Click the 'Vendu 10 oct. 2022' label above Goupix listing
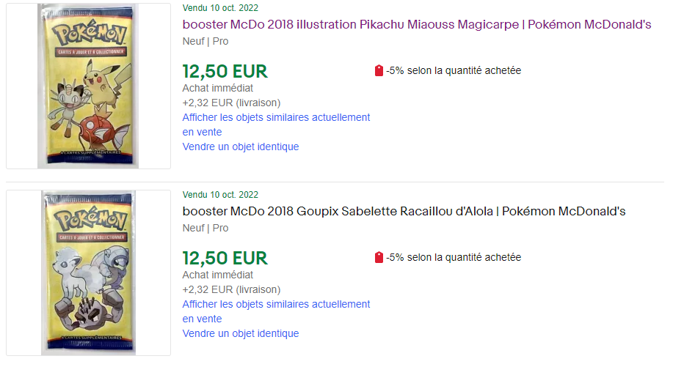Image resolution: width=673 pixels, height=367 pixels. [220, 195]
